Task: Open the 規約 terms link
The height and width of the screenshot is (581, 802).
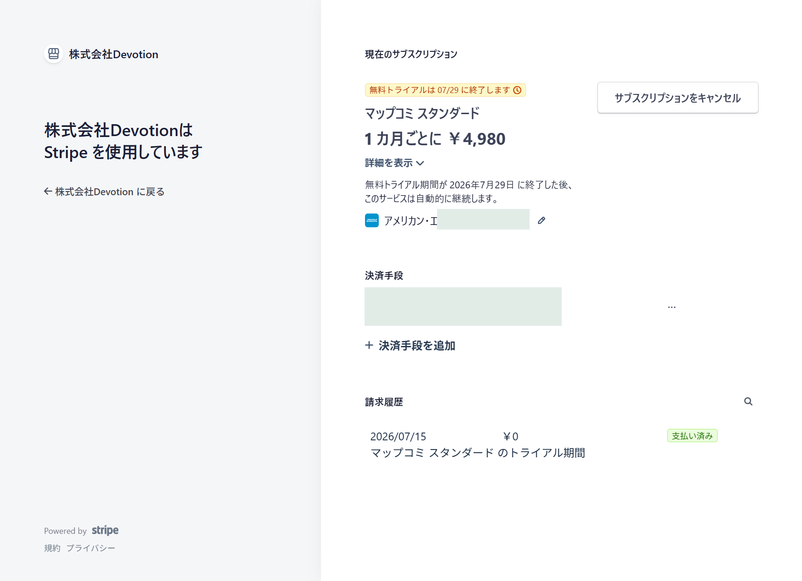Action: point(52,548)
